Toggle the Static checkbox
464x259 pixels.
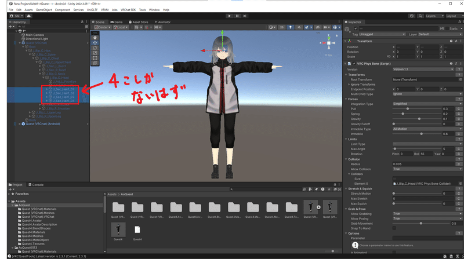coord(447,28)
